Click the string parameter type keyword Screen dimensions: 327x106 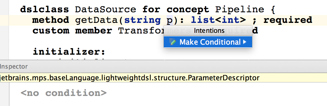pos(143,20)
